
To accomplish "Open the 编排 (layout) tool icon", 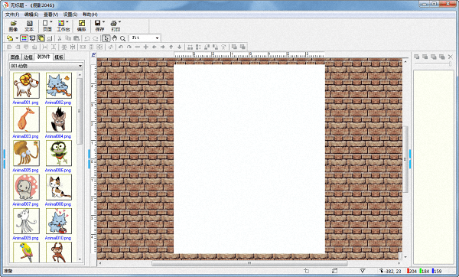I will [x=82, y=26].
